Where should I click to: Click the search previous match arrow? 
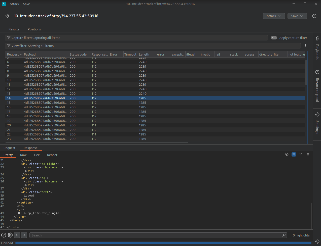[17, 235]
